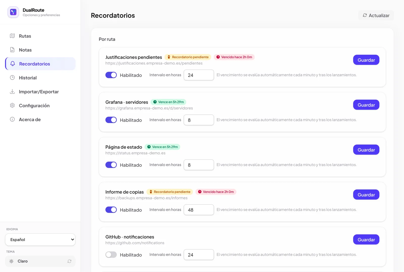Screen dimensions: 404x272
Task: Go to Notas in the sidebar
Action: [x=40, y=50]
